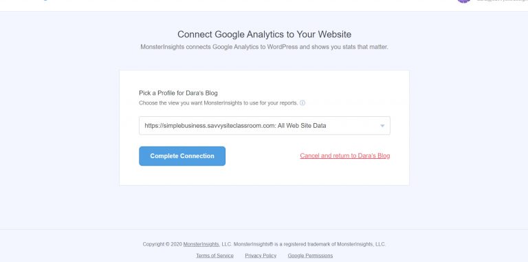The width and height of the screenshot is (528, 262).
Task: Click the Pick a Profile for Dara's Blog label
Action: click(x=178, y=93)
